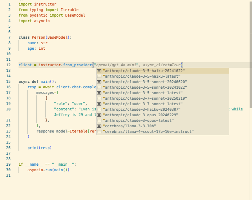Click icon next to claude-3-opus-latest entry
Image resolution: width=252 pixels, height=200 pixels.
coord(99,121)
